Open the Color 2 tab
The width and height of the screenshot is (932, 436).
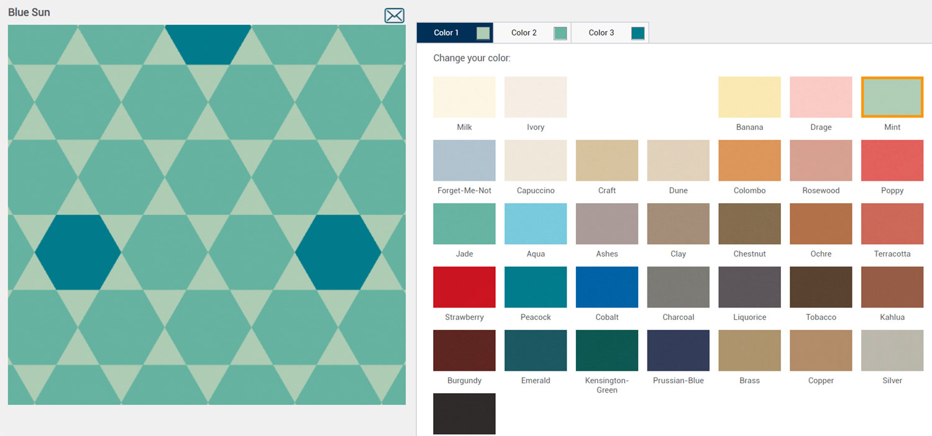click(532, 33)
